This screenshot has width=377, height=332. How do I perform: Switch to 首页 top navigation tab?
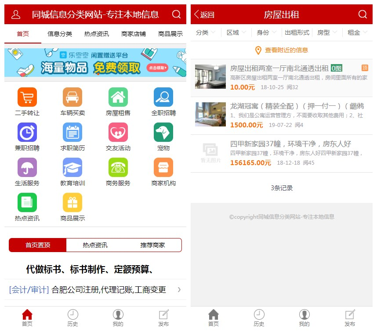[x=23, y=34]
